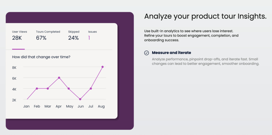The image size is (272, 135).
Task: Click the purple underline below User Views
Action: [18, 49]
